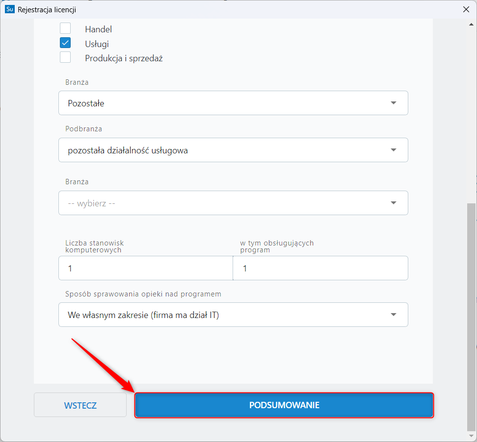Click the arrow beside pozostała działalność usługowa
Viewport: 477px width, 442px height.
393,150
